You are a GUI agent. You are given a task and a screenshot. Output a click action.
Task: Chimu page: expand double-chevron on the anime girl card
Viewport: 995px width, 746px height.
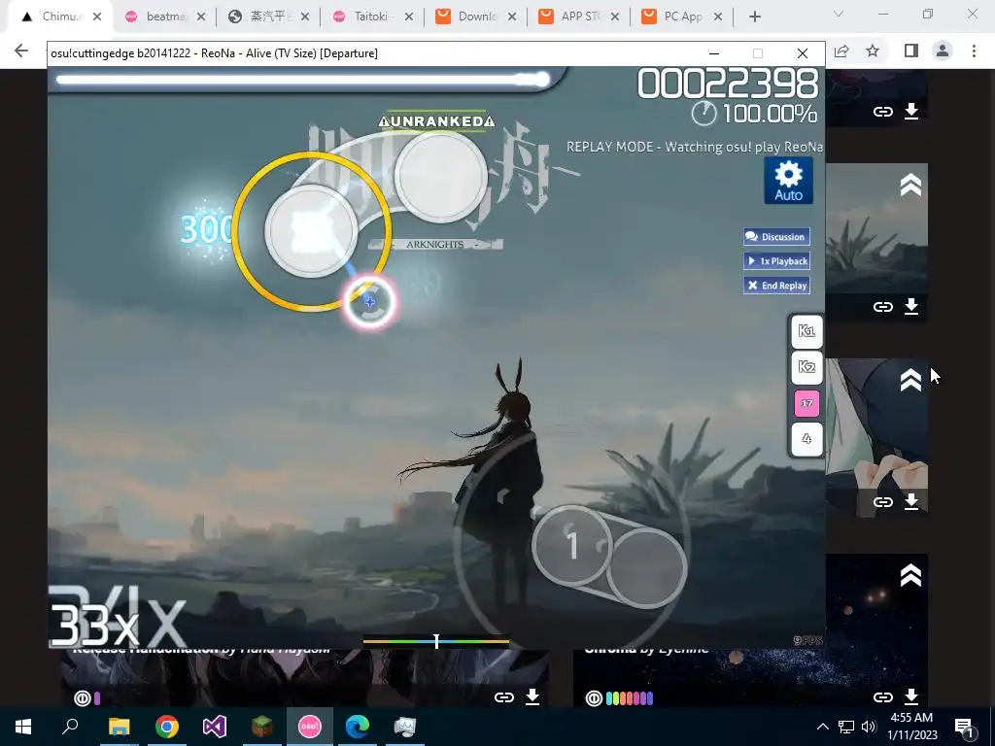(910, 381)
